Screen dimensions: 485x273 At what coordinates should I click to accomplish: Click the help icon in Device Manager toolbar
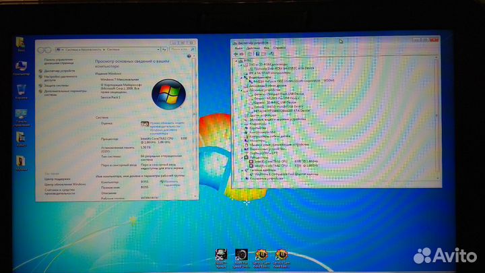[x=257, y=54]
